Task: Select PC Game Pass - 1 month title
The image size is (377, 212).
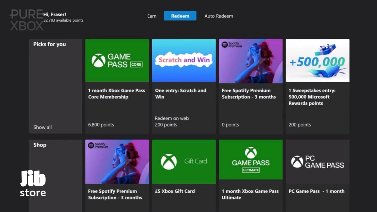Action: (316, 191)
